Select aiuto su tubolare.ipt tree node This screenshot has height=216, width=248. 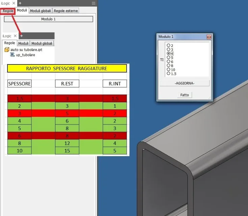click(x=26, y=50)
